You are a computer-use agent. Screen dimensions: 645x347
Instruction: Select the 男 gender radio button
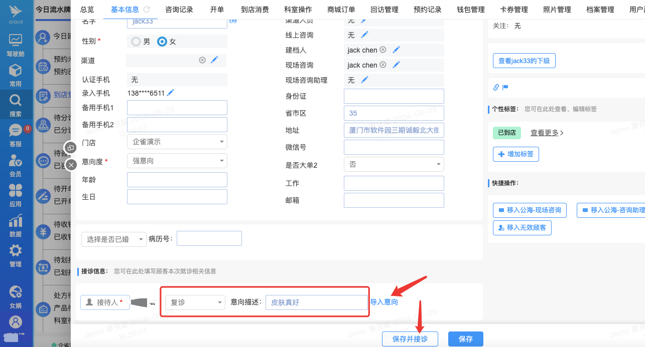click(x=136, y=42)
